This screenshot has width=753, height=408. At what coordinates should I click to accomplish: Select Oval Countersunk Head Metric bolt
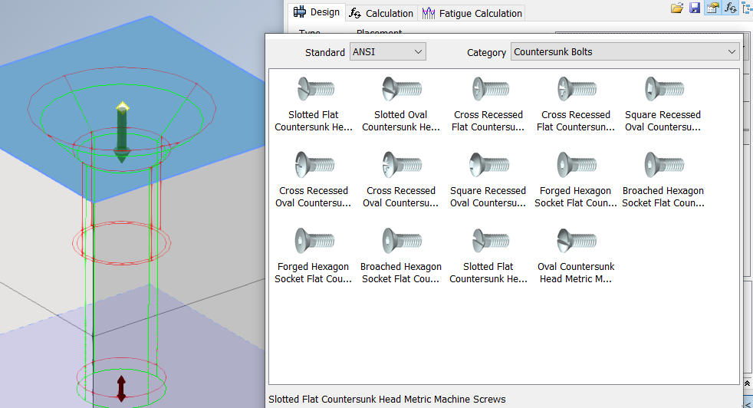[576, 255]
